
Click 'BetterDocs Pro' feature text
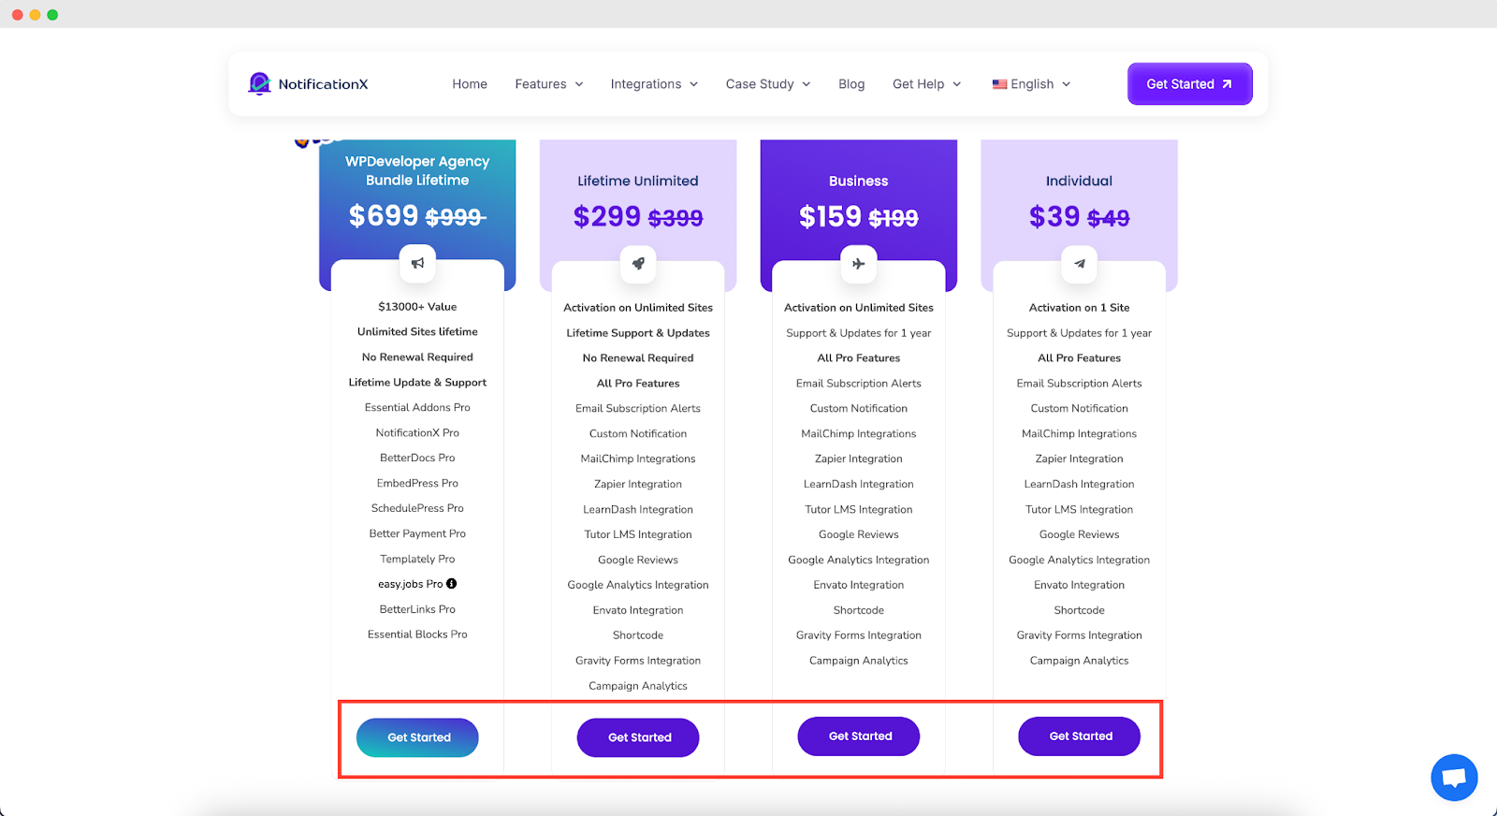click(x=417, y=459)
